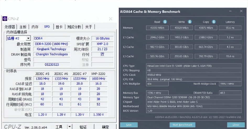
Task: Click the Kingbank Technology manufacturer field
Action: [x=52, y=49]
